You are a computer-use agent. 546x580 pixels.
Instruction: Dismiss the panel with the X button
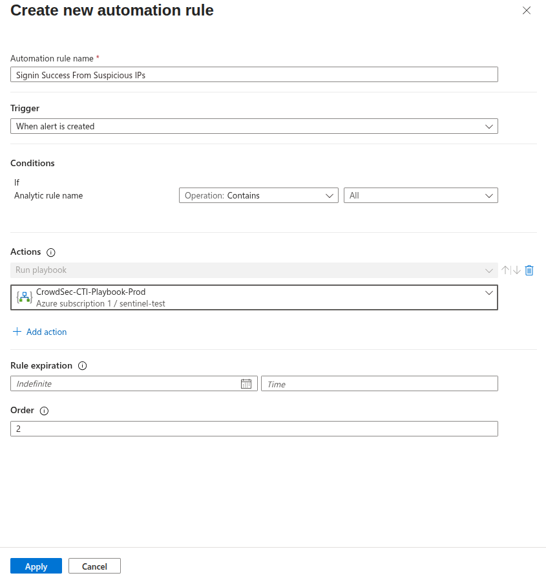[527, 10]
